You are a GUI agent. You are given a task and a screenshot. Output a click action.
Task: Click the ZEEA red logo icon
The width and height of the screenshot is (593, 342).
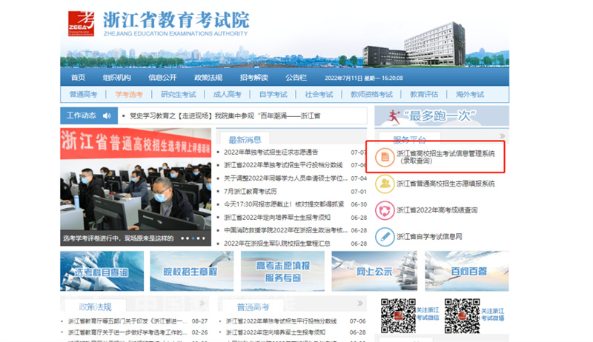click(x=81, y=24)
